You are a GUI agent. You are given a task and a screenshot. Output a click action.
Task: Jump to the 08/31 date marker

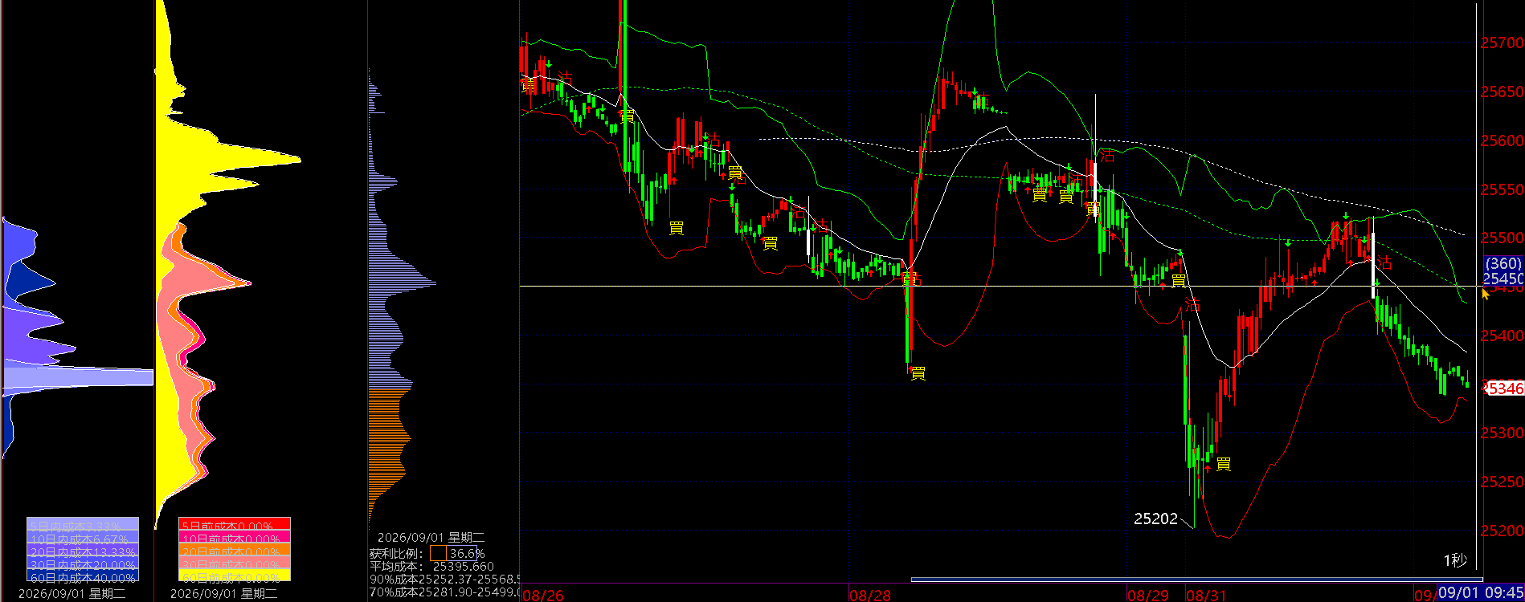point(1206,595)
